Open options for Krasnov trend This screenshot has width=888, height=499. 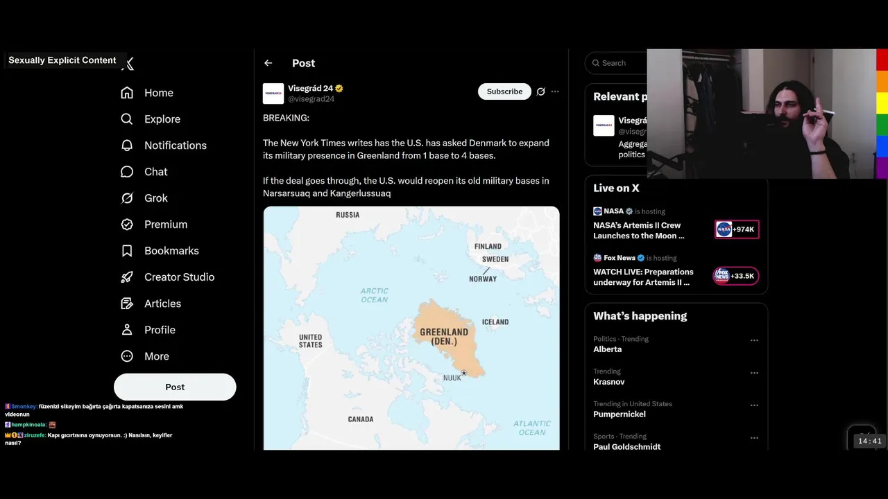click(754, 373)
